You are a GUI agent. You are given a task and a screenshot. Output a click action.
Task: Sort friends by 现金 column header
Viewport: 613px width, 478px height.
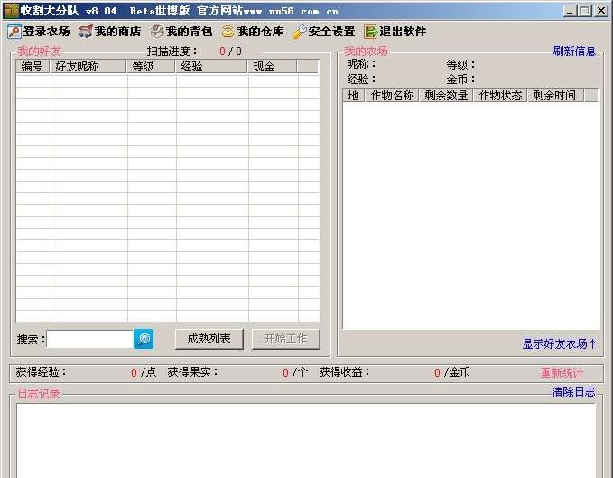pos(273,67)
